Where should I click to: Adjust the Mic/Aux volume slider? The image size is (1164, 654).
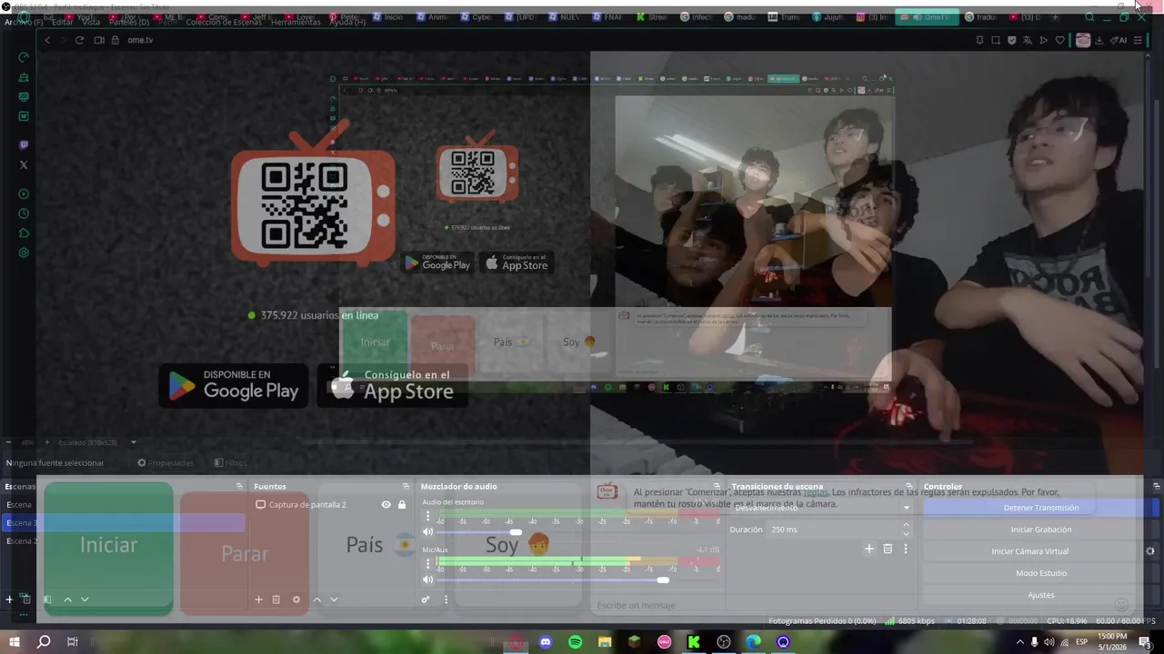pyautogui.click(x=663, y=580)
